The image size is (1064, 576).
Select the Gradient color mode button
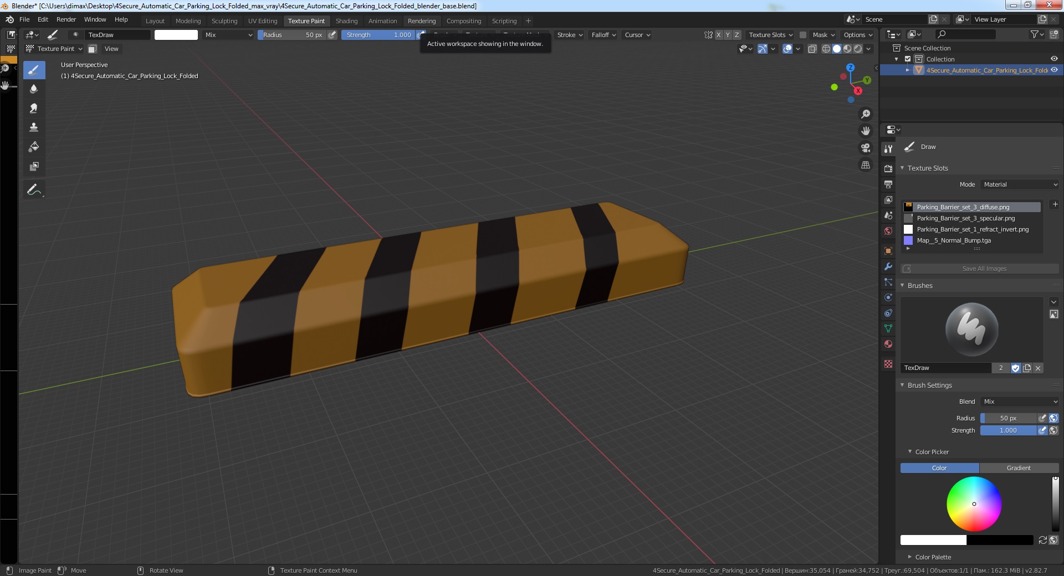click(x=1019, y=468)
